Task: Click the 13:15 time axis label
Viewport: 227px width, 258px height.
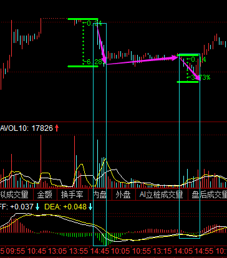Action: [x=163, y=251]
